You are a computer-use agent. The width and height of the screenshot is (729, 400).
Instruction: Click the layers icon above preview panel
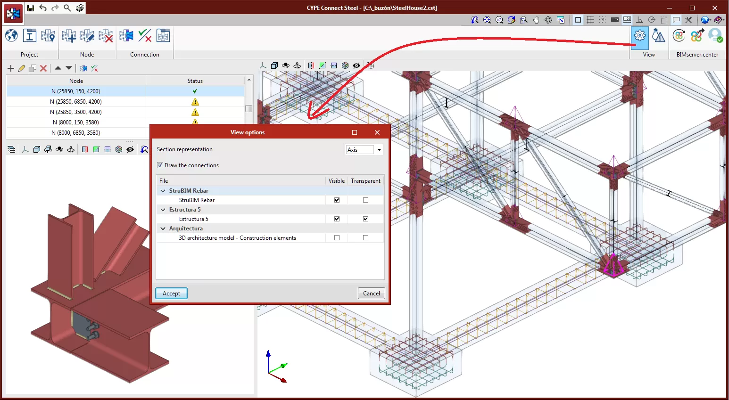point(11,149)
